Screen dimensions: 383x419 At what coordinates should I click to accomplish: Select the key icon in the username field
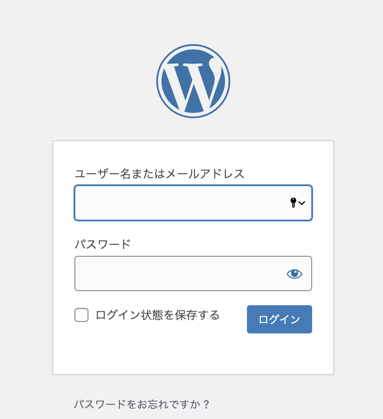pyautogui.click(x=294, y=203)
